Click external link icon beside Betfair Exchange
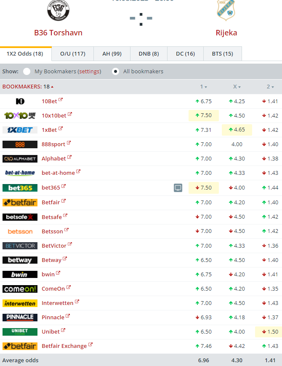Image resolution: width=282 pixels, height=366 pixels. (90, 344)
